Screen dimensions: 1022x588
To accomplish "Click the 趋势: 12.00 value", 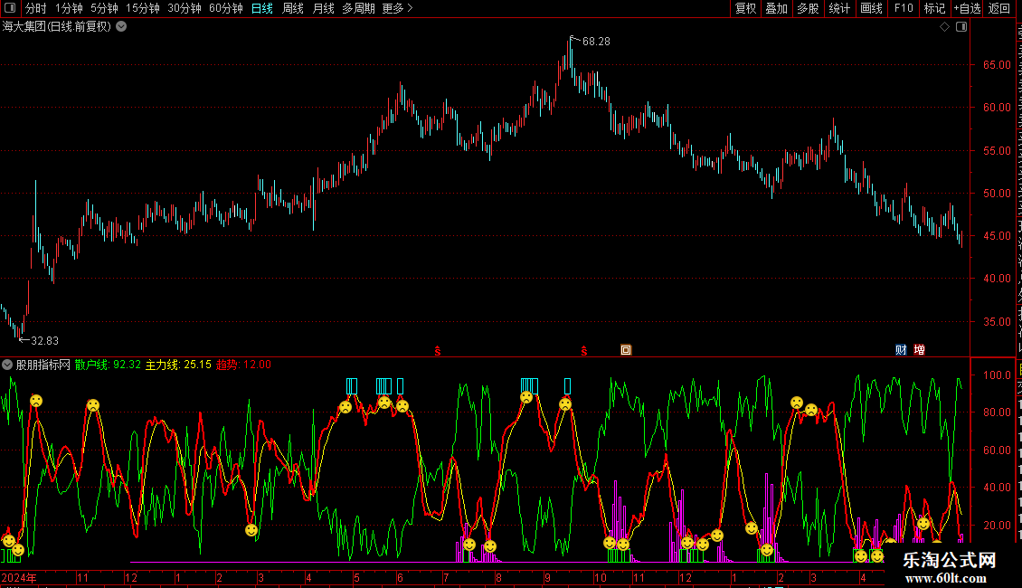I will click(244, 365).
